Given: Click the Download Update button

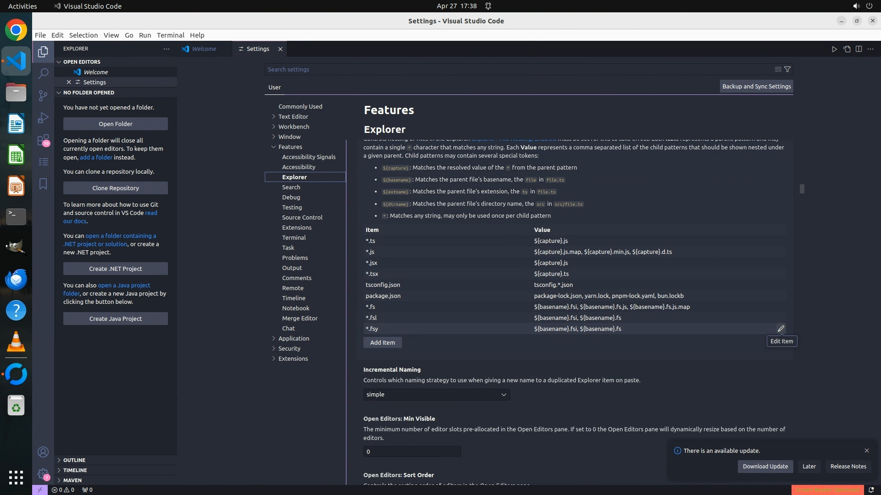Looking at the screenshot, I should click(x=765, y=466).
